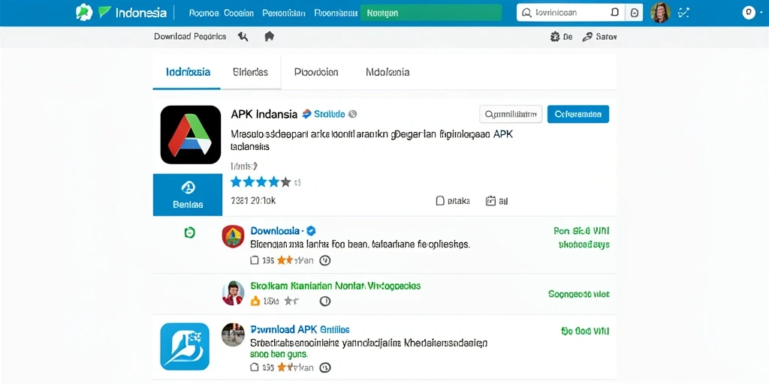Click the green Sogneoode wles link

tap(579, 294)
